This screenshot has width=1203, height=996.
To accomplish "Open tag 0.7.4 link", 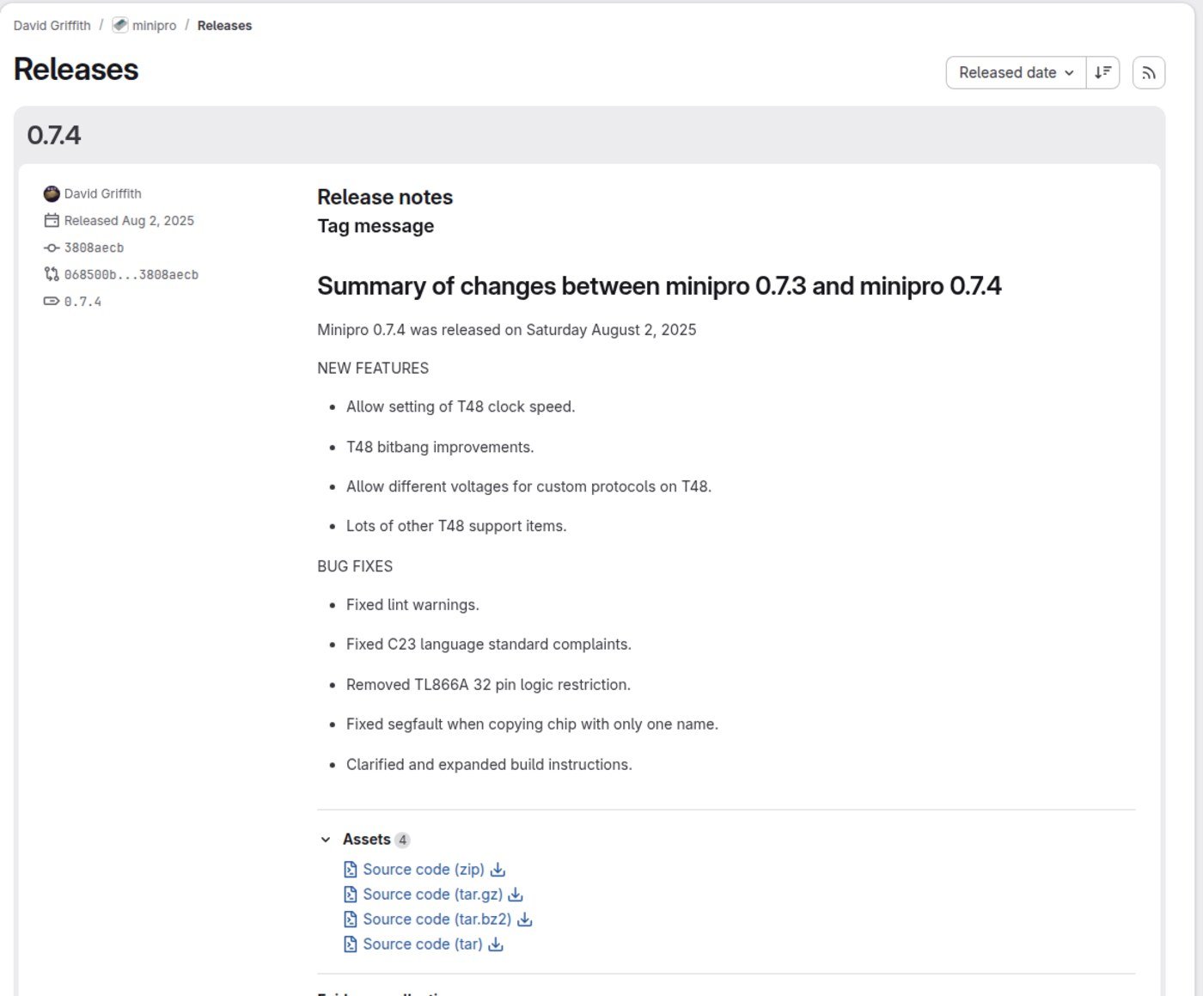I will coord(82,302).
